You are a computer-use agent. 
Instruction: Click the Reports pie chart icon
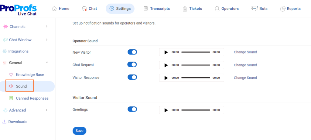[x=282, y=9]
